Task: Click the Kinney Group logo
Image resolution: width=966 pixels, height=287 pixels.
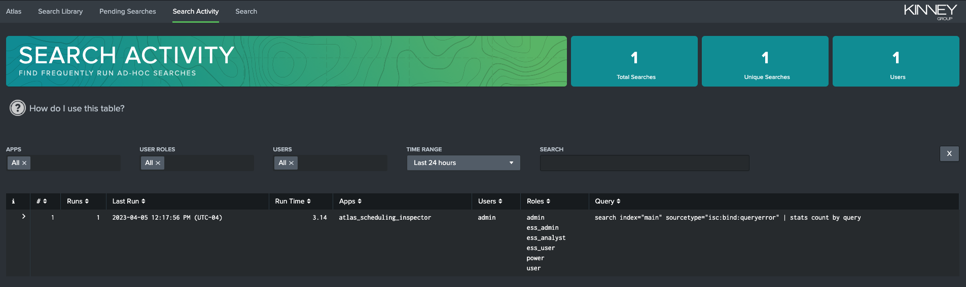Action: point(930,12)
